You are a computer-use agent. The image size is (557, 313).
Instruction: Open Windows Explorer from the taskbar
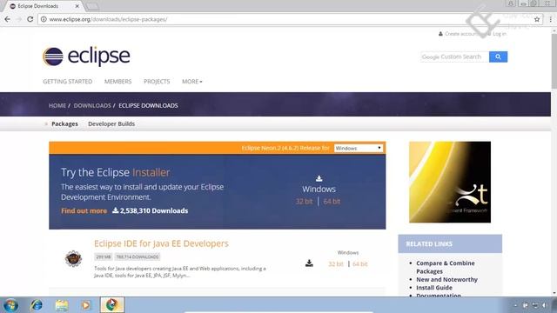(62, 305)
